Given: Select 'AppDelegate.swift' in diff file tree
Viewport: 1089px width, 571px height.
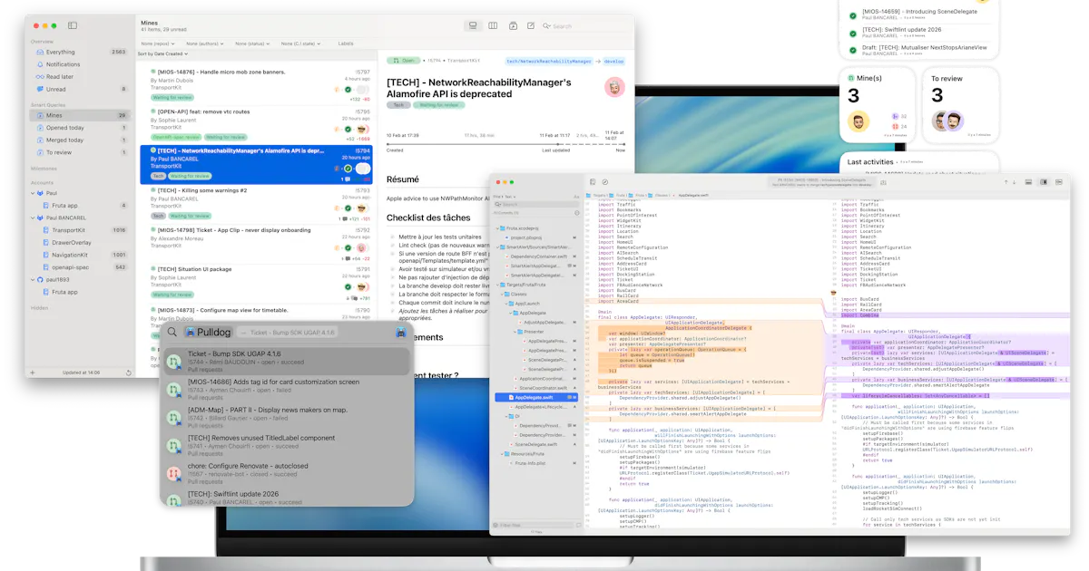Looking at the screenshot, I should (x=538, y=398).
